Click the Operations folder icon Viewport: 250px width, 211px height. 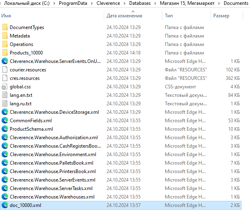coord(5,44)
